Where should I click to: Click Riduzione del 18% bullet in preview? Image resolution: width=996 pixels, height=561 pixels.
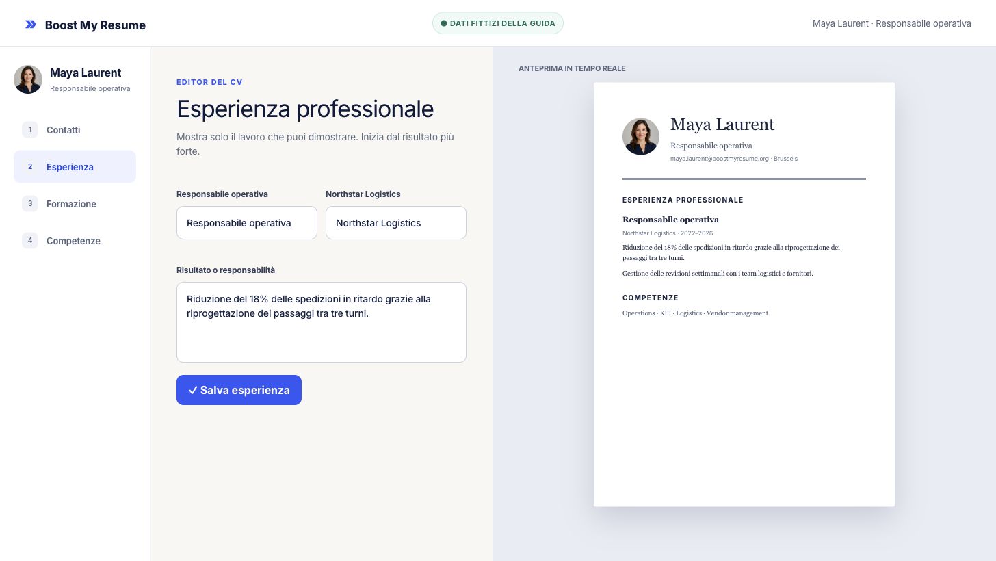click(731, 252)
